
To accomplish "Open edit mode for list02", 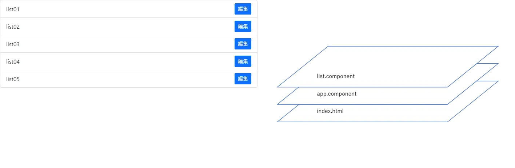I will coord(243,27).
